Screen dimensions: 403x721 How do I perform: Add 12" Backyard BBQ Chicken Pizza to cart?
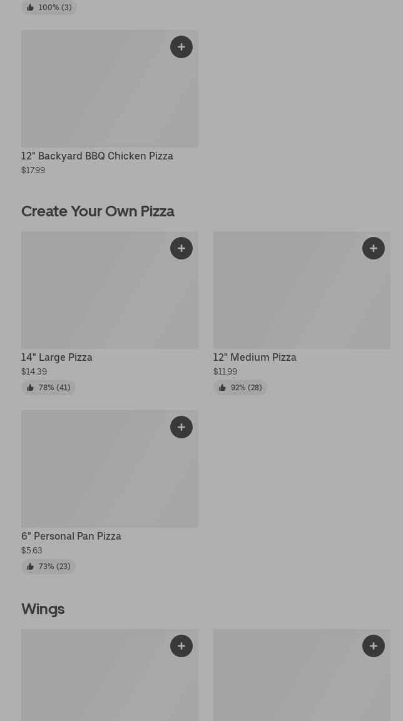point(181,47)
